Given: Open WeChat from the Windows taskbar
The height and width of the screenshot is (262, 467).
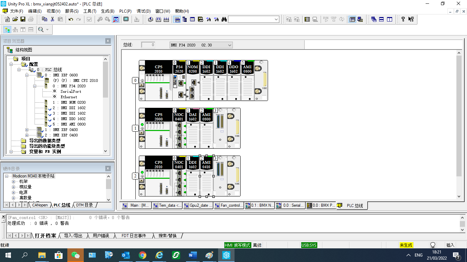Looking at the screenshot, I should point(75,255).
